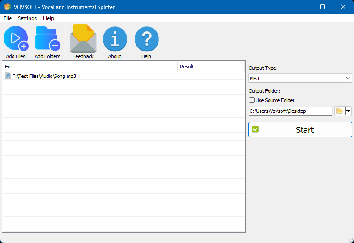
Task: Click the Help question mark icon
Action: (x=146, y=39)
